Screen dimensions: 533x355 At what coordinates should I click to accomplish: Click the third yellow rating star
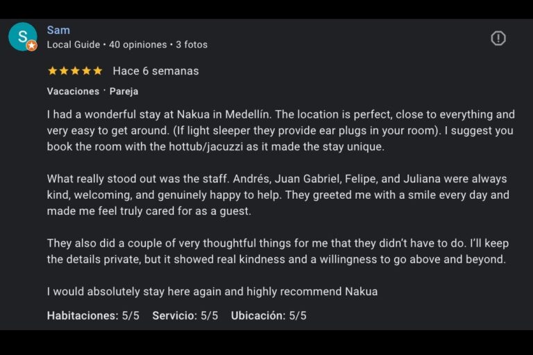tap(75, 71)
